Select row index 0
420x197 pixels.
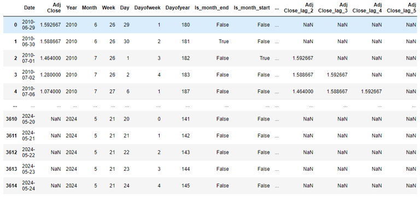point(15,25)
